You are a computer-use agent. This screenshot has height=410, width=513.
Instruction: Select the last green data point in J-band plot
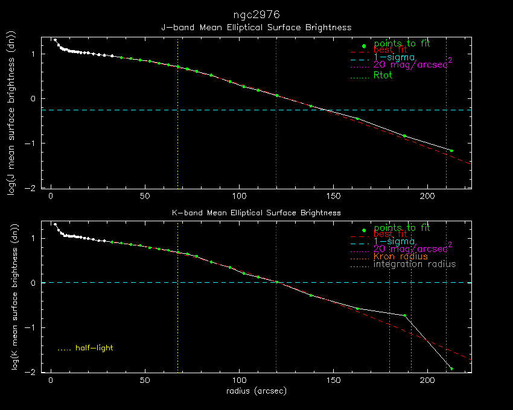click(451, 151)
